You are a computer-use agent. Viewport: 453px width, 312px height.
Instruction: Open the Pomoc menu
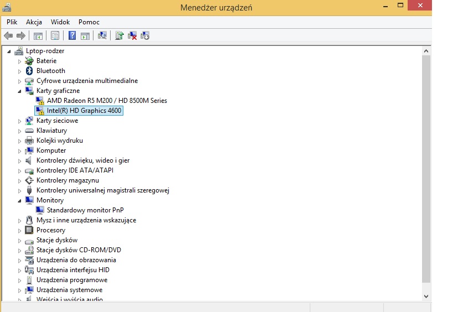pos(89,22)
